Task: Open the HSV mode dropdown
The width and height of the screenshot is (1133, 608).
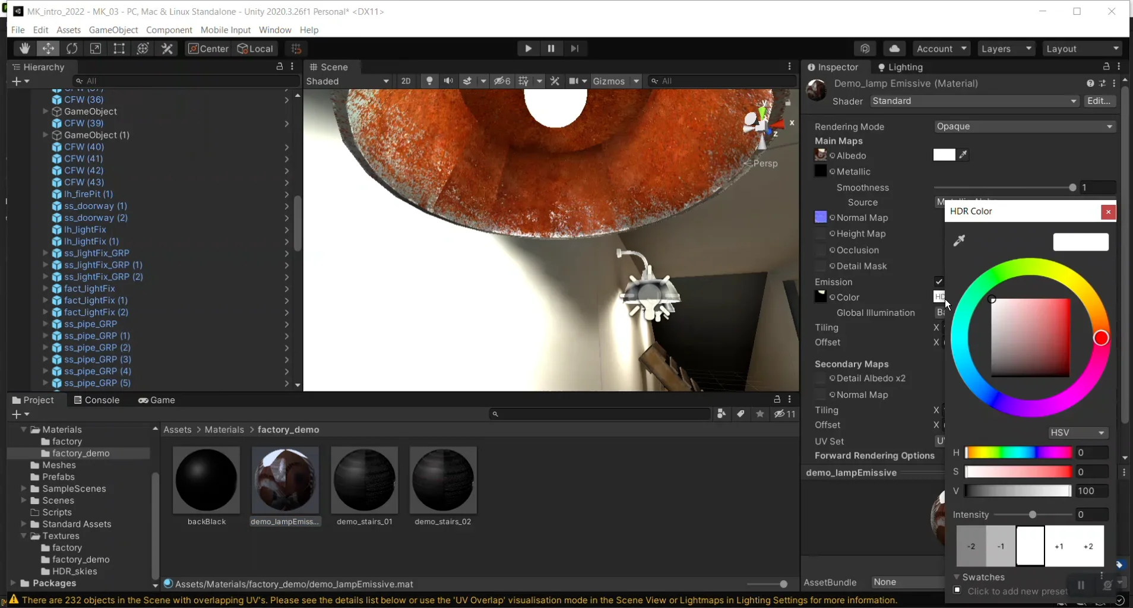Action: 1078,433
